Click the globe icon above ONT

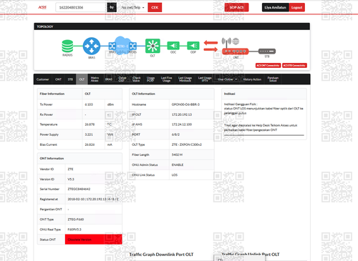coord(236,41)
